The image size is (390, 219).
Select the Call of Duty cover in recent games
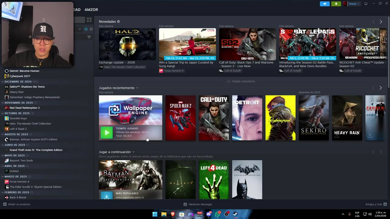(214, 118)
